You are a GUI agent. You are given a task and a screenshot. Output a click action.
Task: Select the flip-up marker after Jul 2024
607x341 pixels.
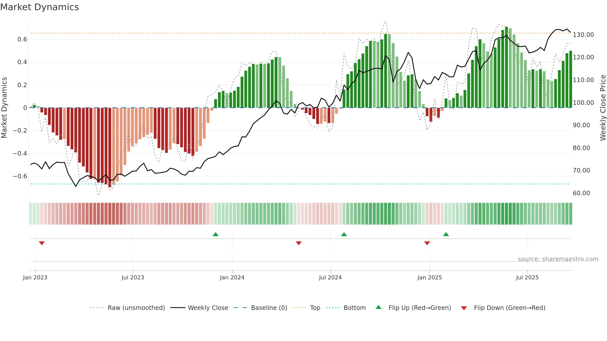[x=344, y=234]
